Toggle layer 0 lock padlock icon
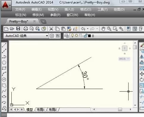144x117 pixels. pos(85,36)
